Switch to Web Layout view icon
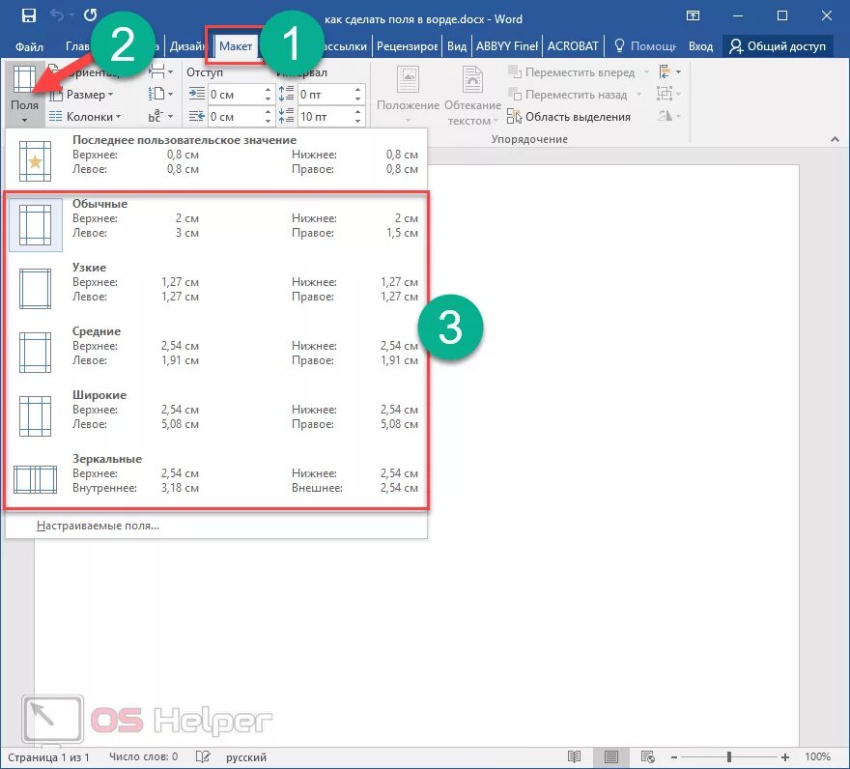Viewport: 850px width, 769px height. click(x=648, y=756)
